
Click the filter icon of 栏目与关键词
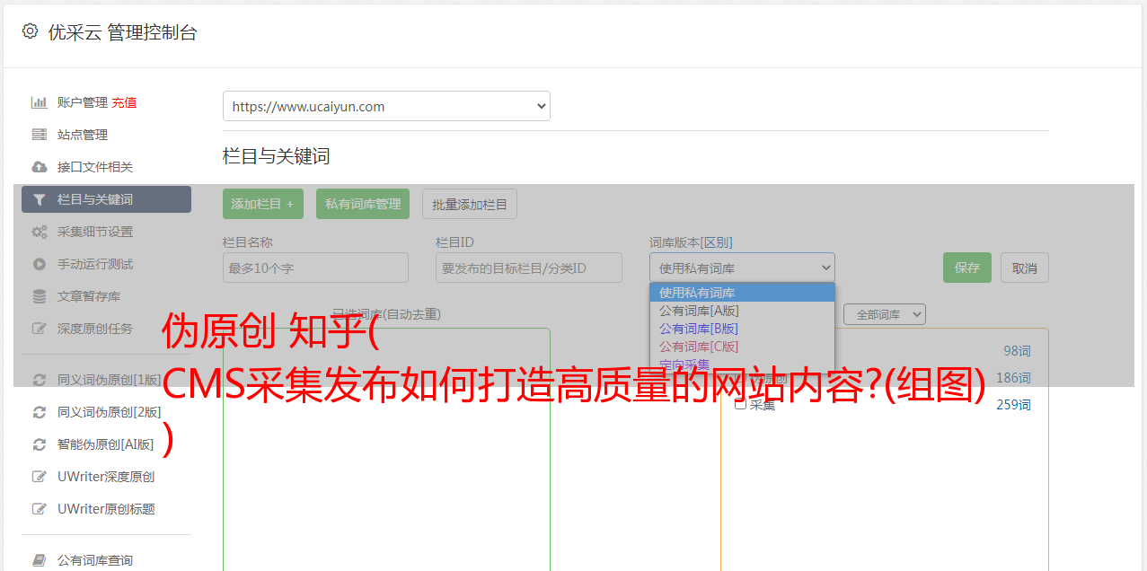39,199
